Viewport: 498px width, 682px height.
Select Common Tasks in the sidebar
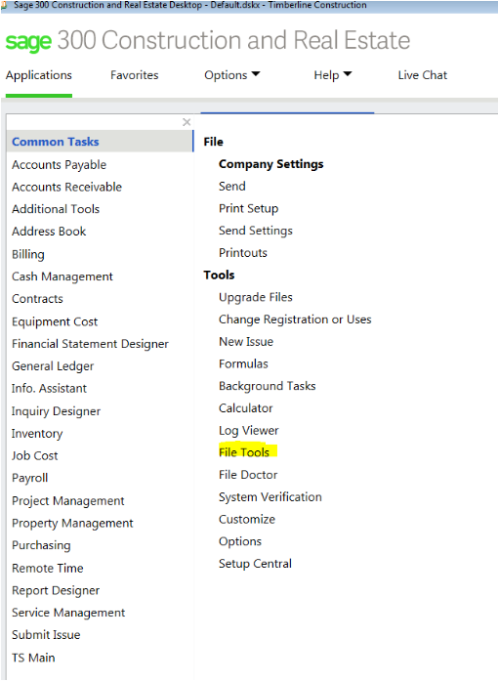[x=100, y=142]
